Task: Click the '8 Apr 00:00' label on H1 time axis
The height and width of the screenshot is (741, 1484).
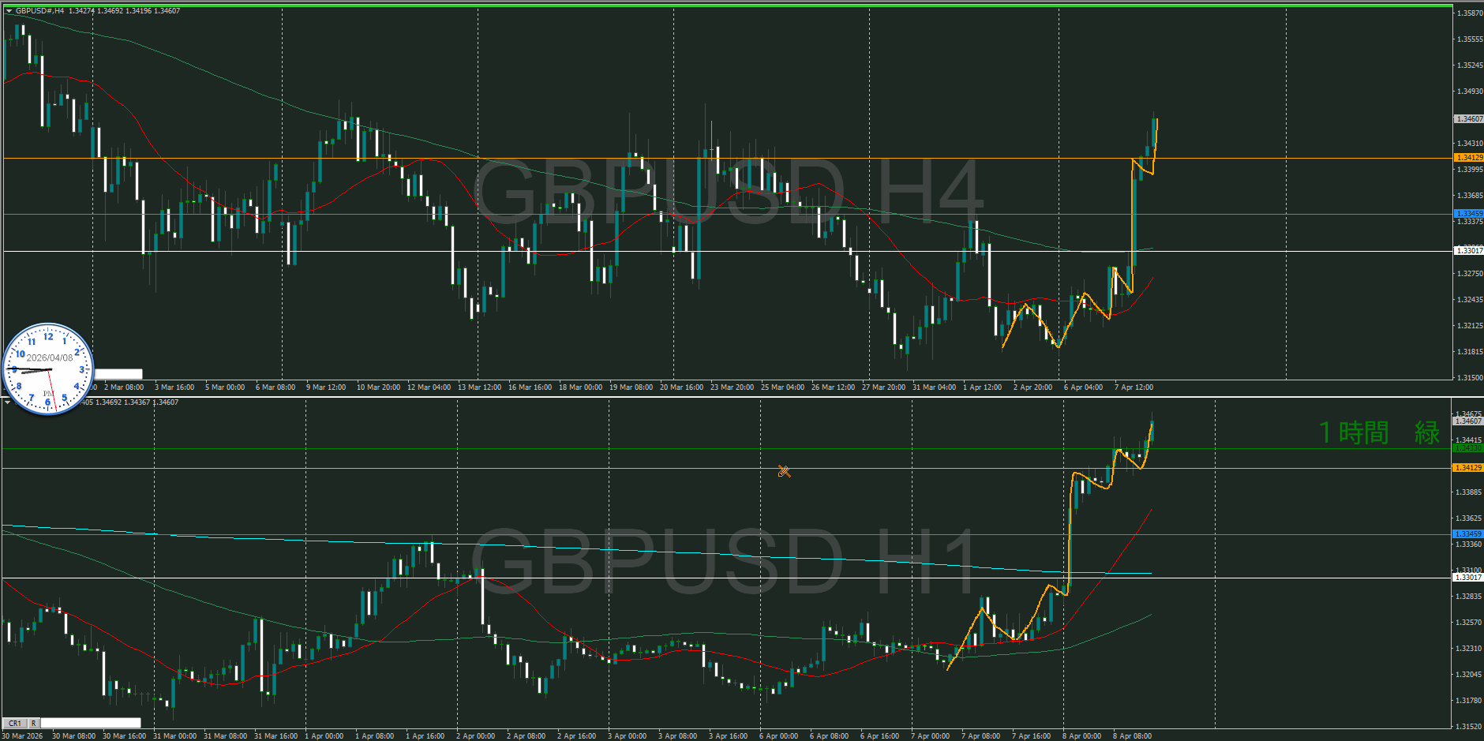Action: pos(1081,736)
